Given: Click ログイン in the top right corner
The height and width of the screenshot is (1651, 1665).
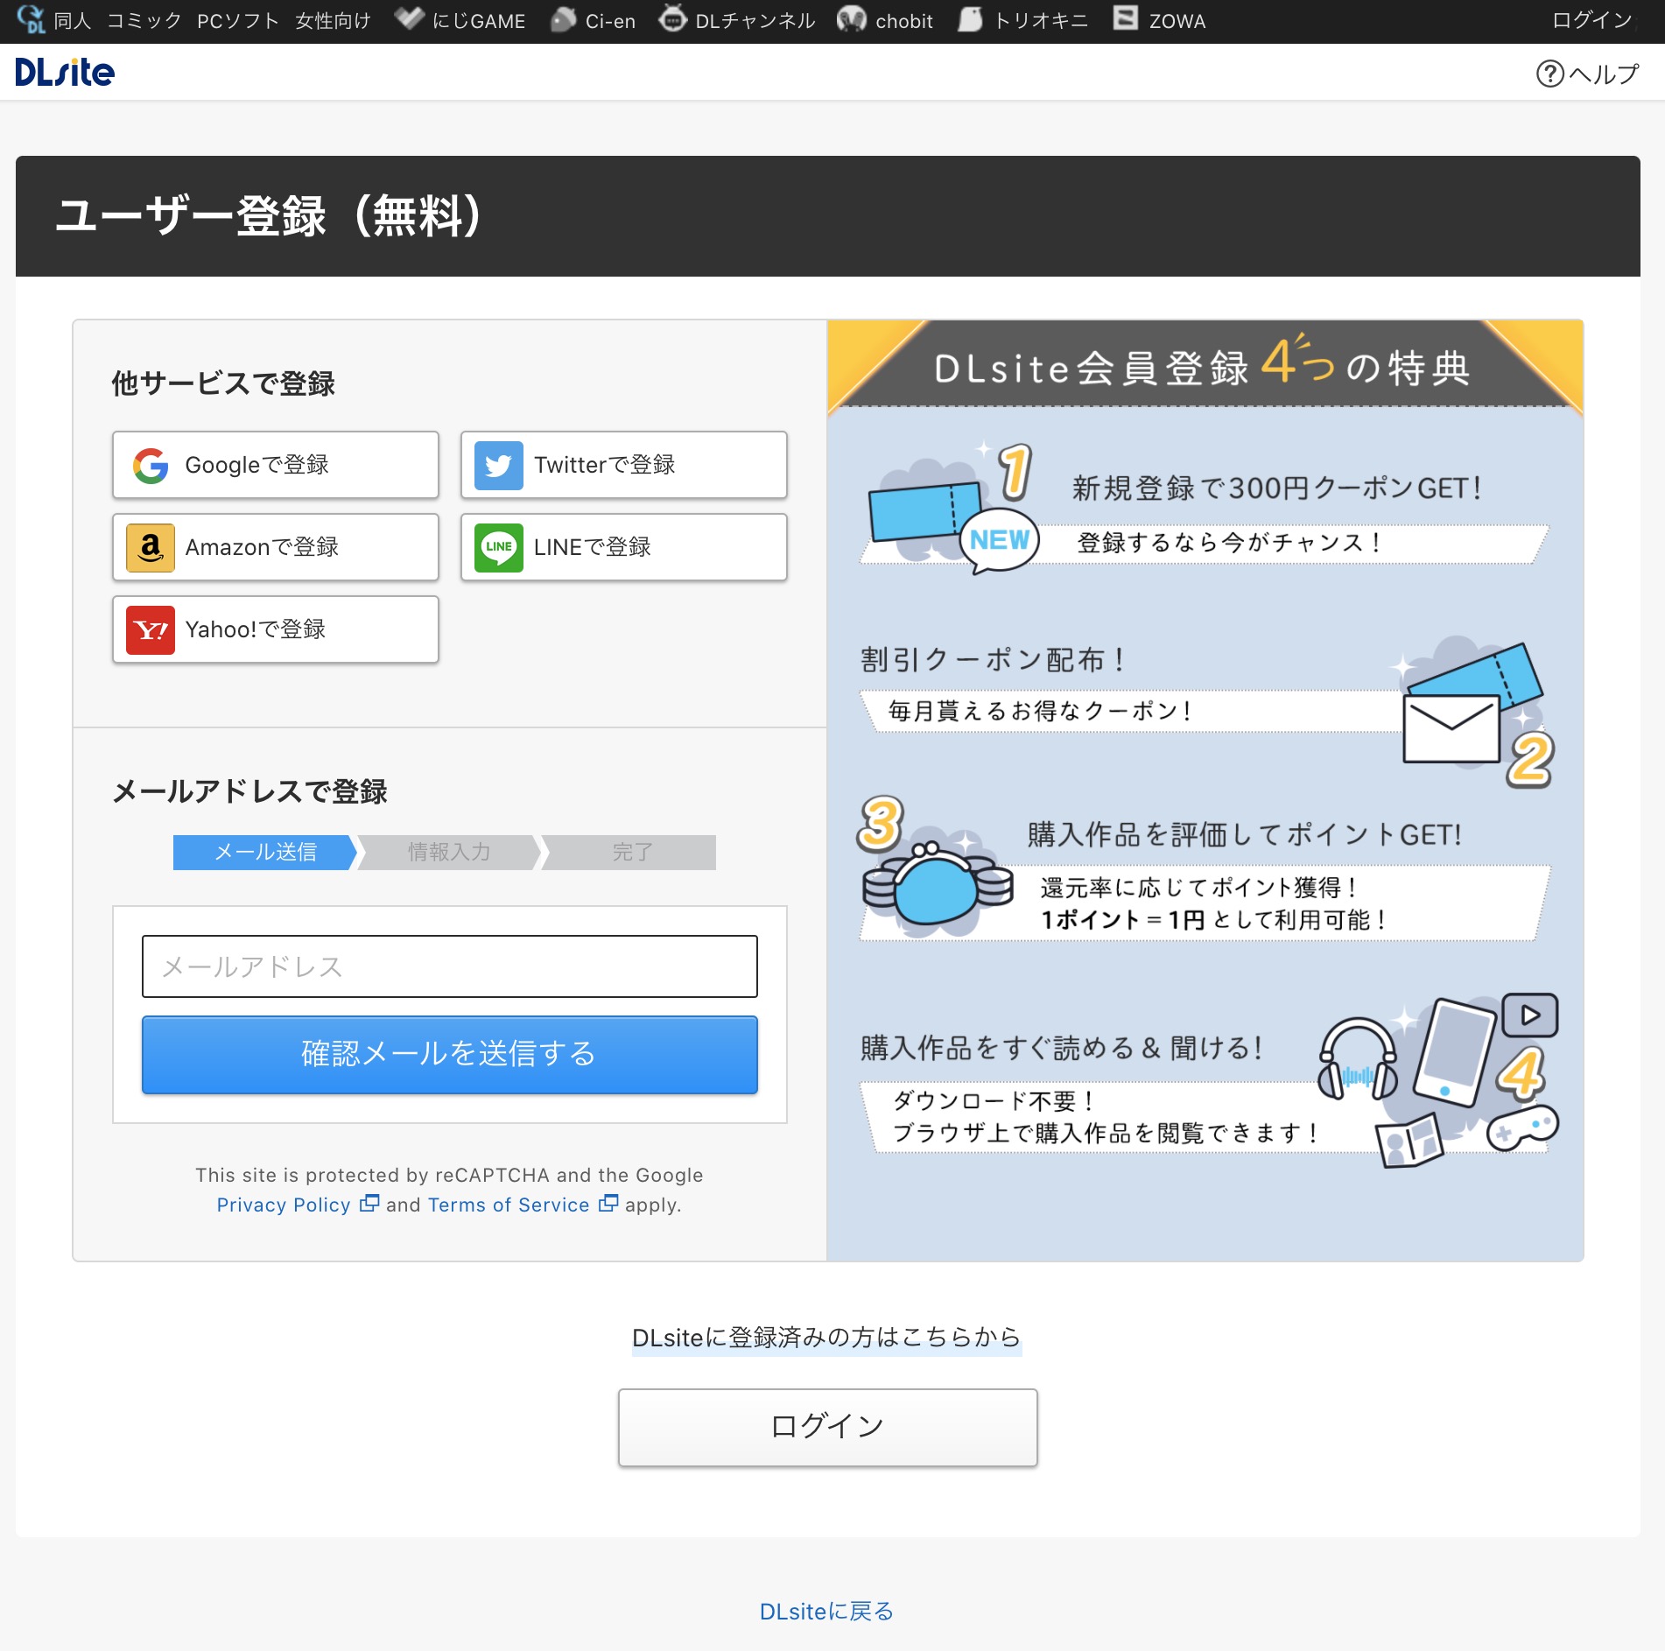Looking at the screenshot, I should click(1591, 21).
